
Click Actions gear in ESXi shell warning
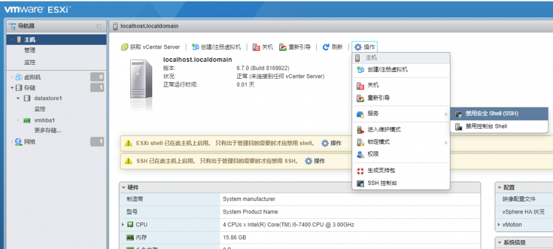pos(332,143)
